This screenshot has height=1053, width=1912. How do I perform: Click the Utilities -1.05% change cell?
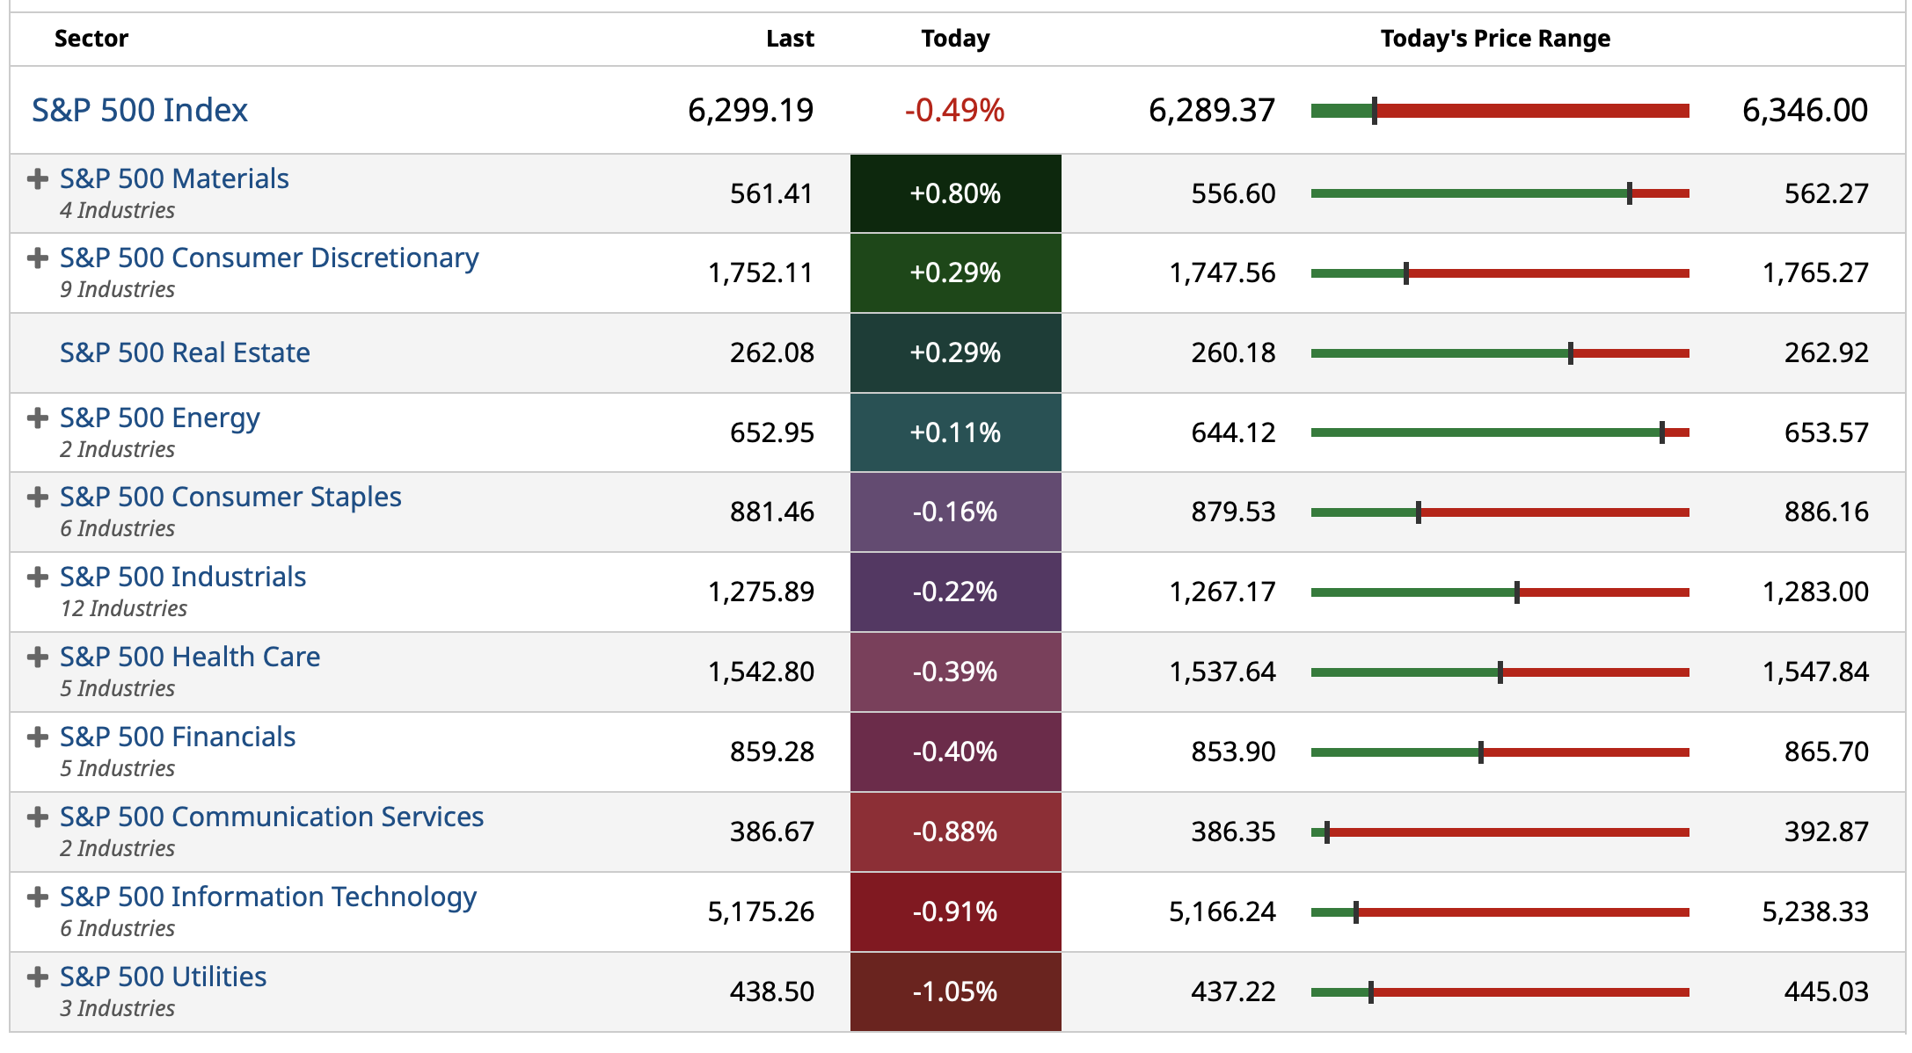point(955,992)
